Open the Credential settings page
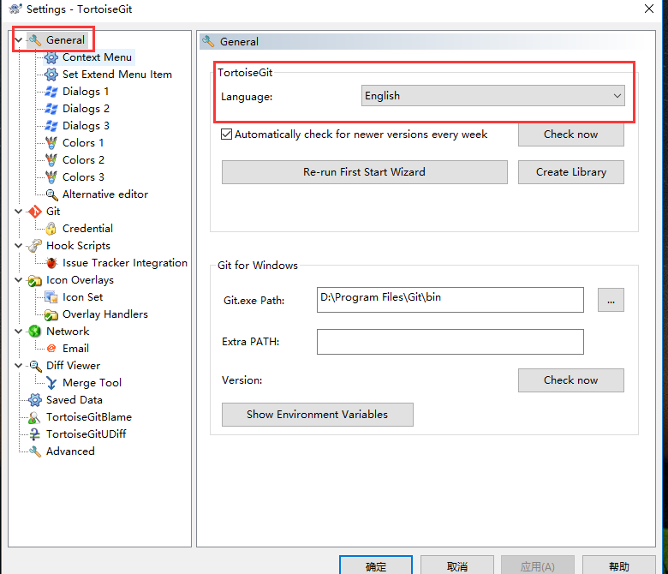 point(87,229)
